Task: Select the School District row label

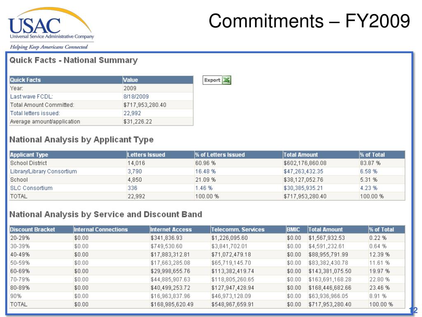Action: 28,163
